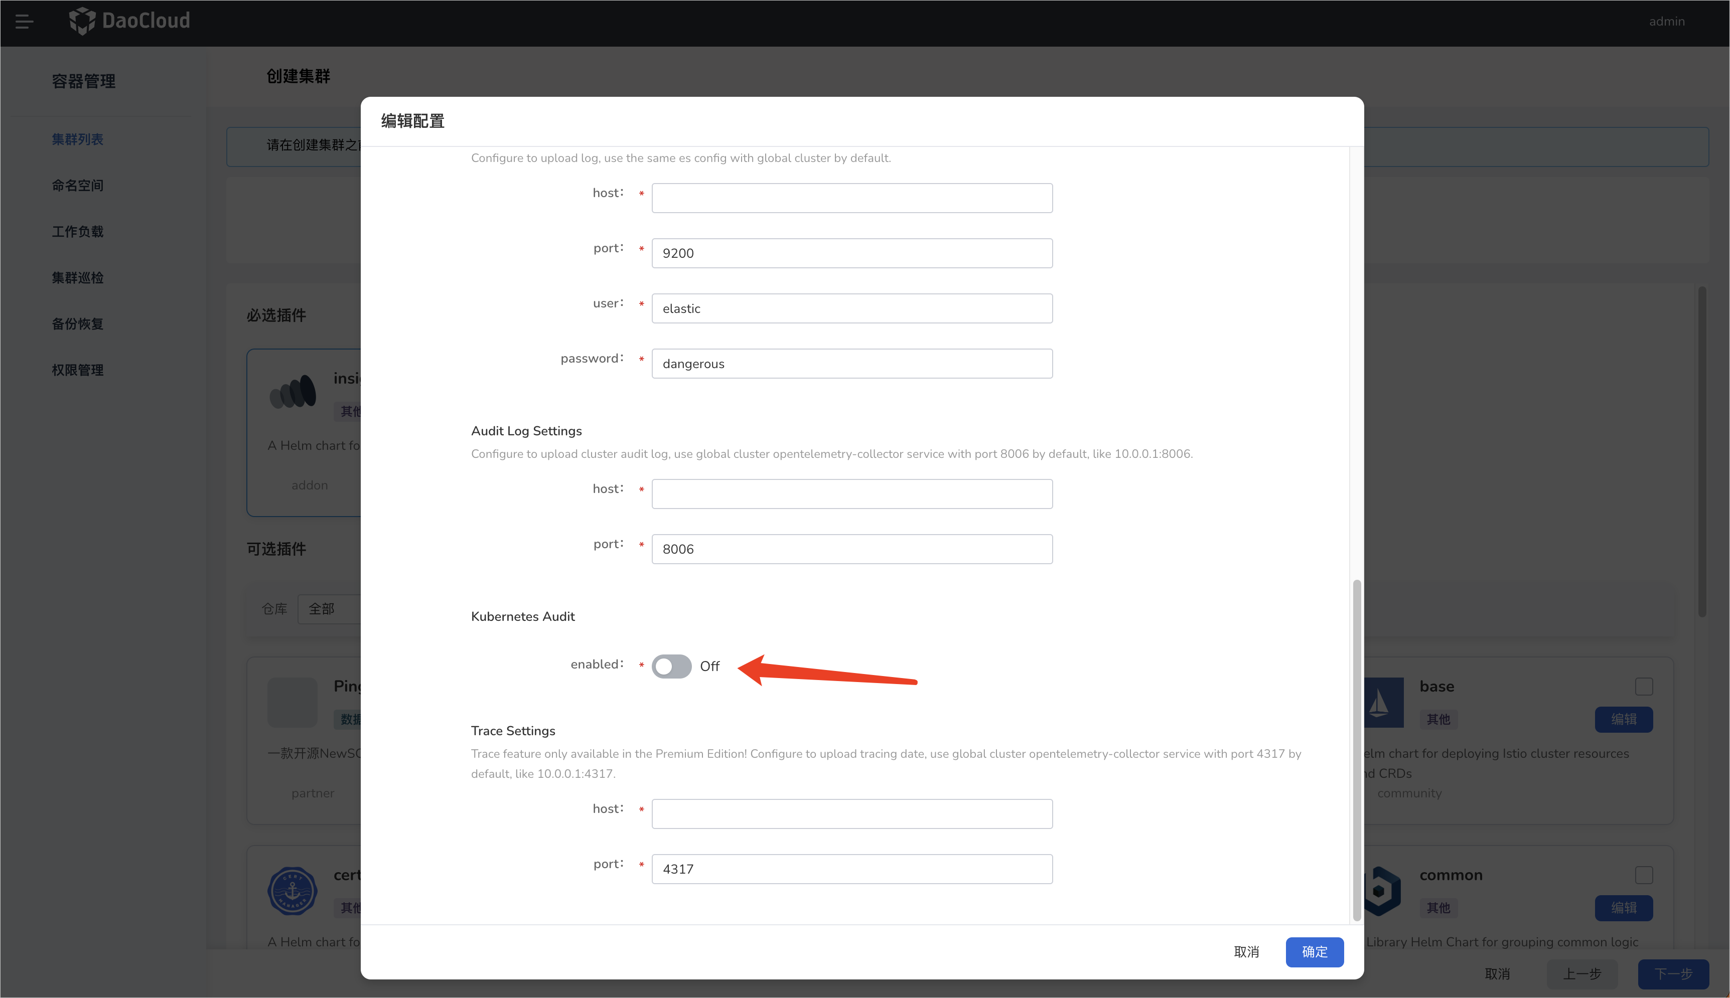
Task: Click 编辑 on the base card
Action: [1624, 719]
